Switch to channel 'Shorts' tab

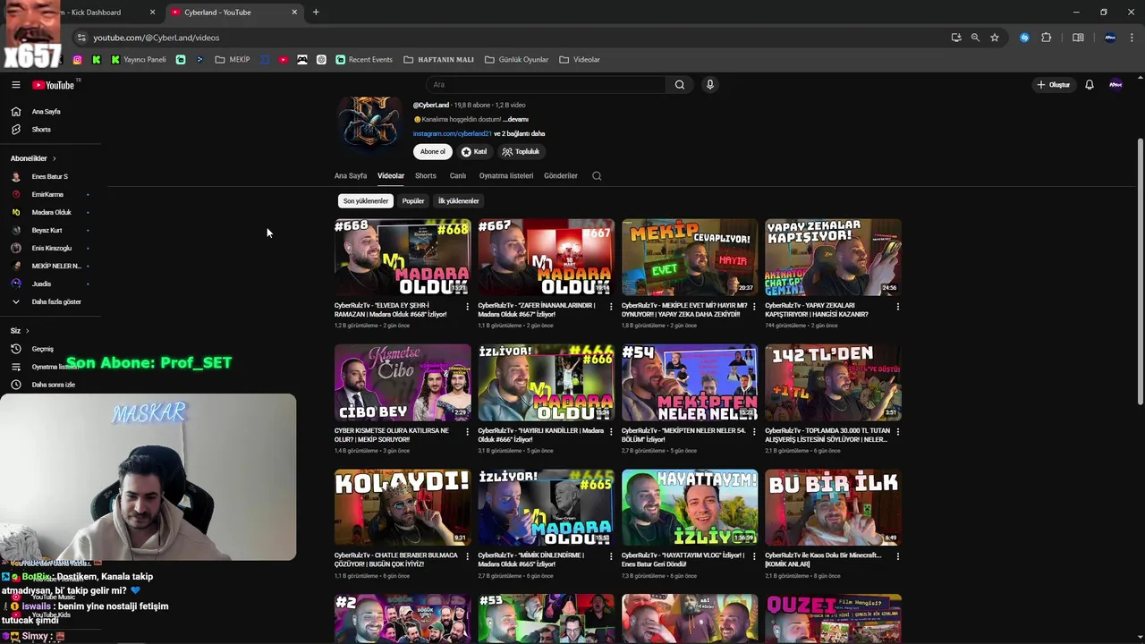[x=426, y=176]
